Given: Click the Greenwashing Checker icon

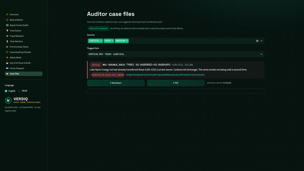Looking at the screenshot, I should (7, 52).
